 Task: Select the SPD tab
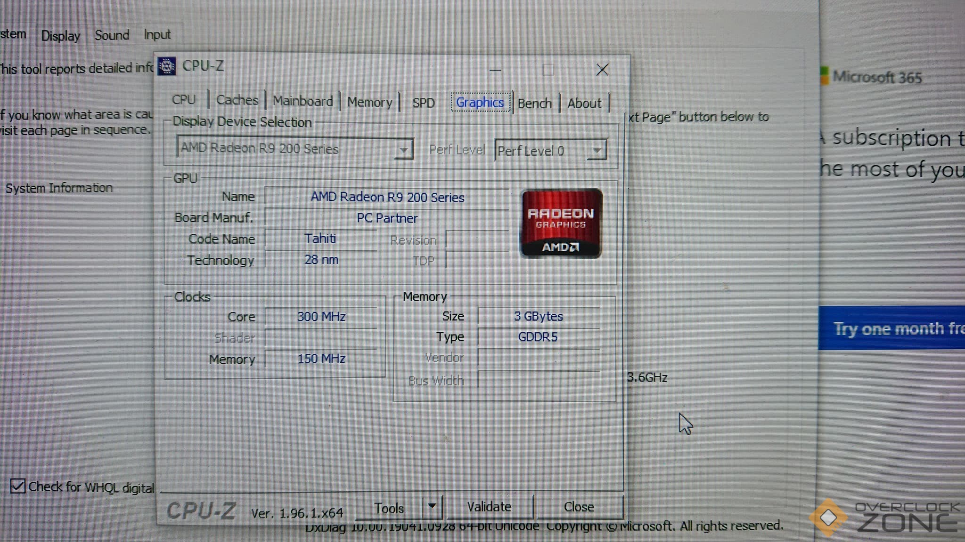coord(423,103)
